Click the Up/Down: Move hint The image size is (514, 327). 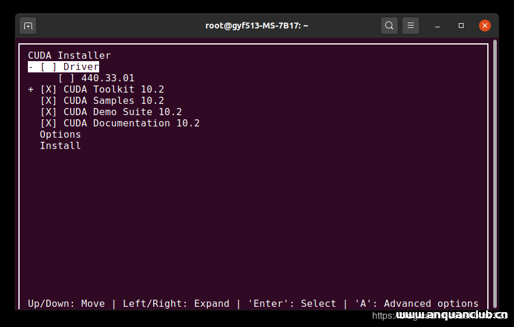pos(66,303)
